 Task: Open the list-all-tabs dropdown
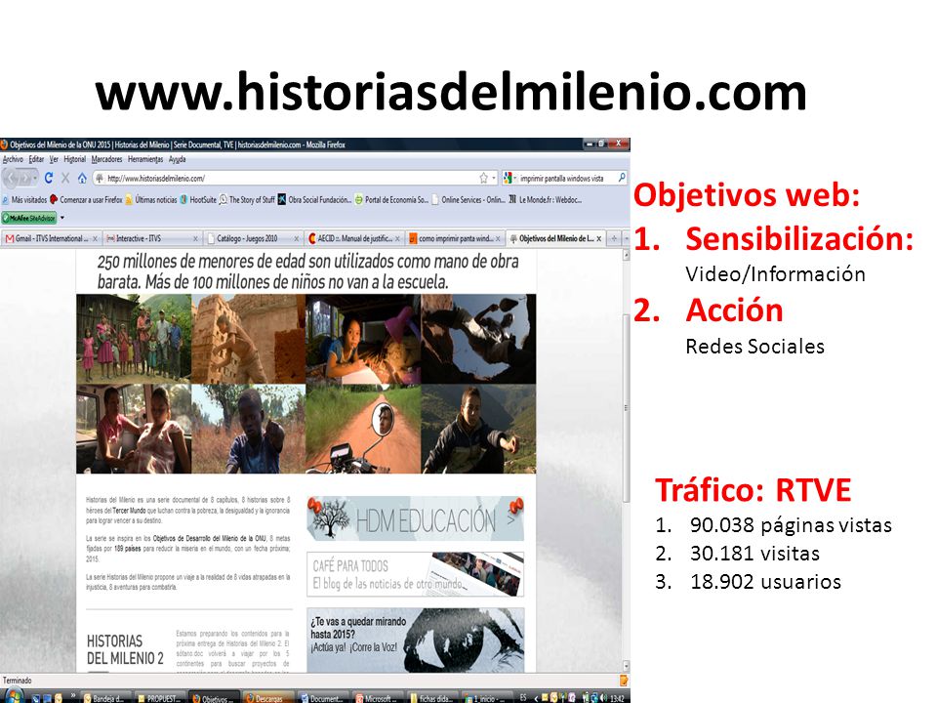626,238
